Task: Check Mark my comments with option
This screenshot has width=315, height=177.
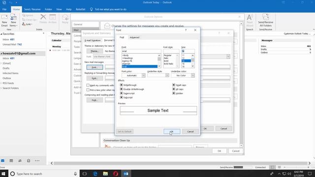Action: pyautogui.click(x=88, y=85)
